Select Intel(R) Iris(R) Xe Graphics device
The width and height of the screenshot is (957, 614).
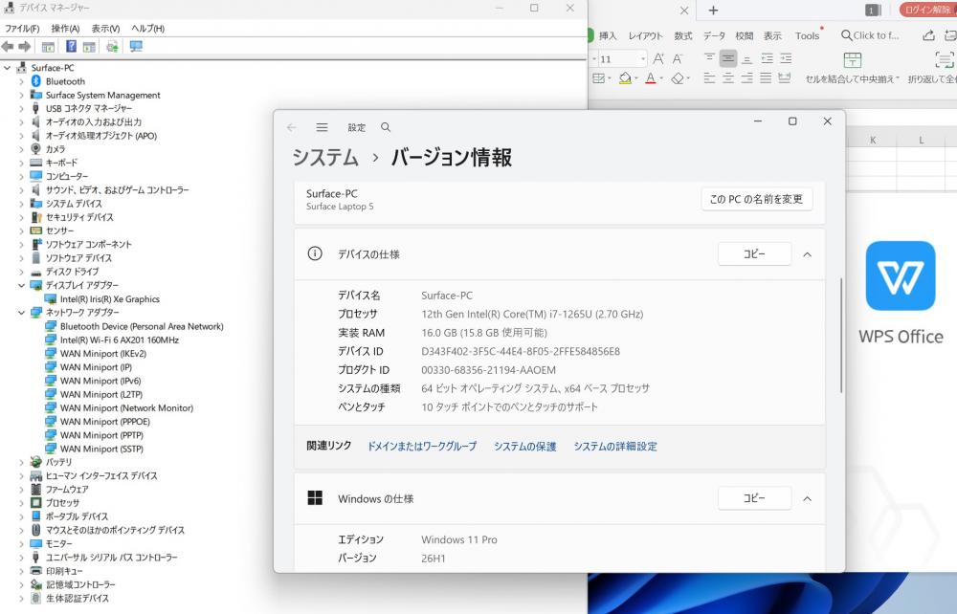pos(110,299)
